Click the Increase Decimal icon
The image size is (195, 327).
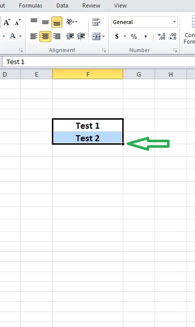(x=162, y=37)
